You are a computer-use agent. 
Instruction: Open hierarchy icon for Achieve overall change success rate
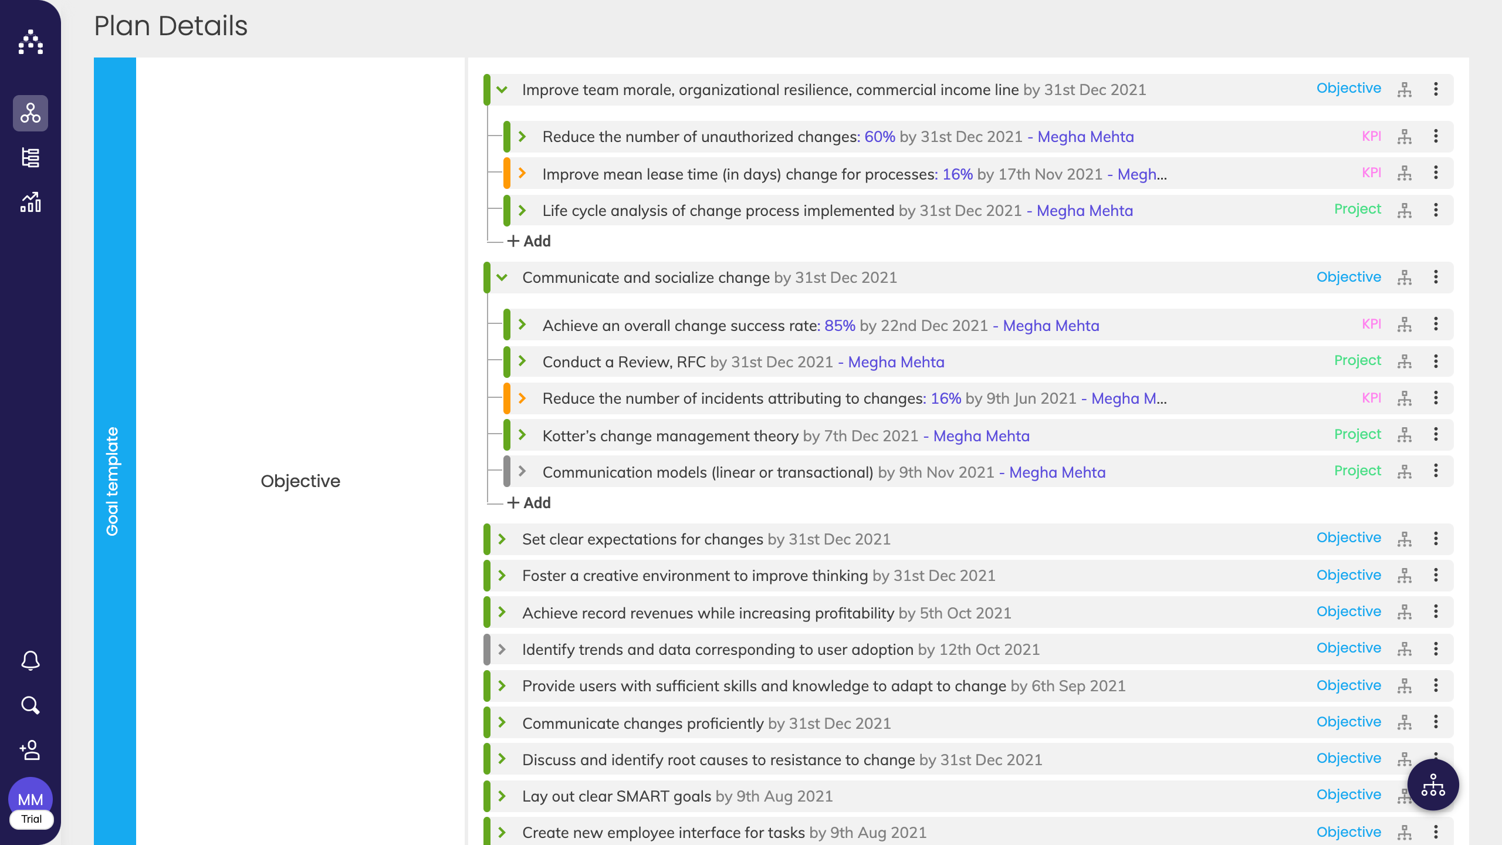coord(1405,325)
